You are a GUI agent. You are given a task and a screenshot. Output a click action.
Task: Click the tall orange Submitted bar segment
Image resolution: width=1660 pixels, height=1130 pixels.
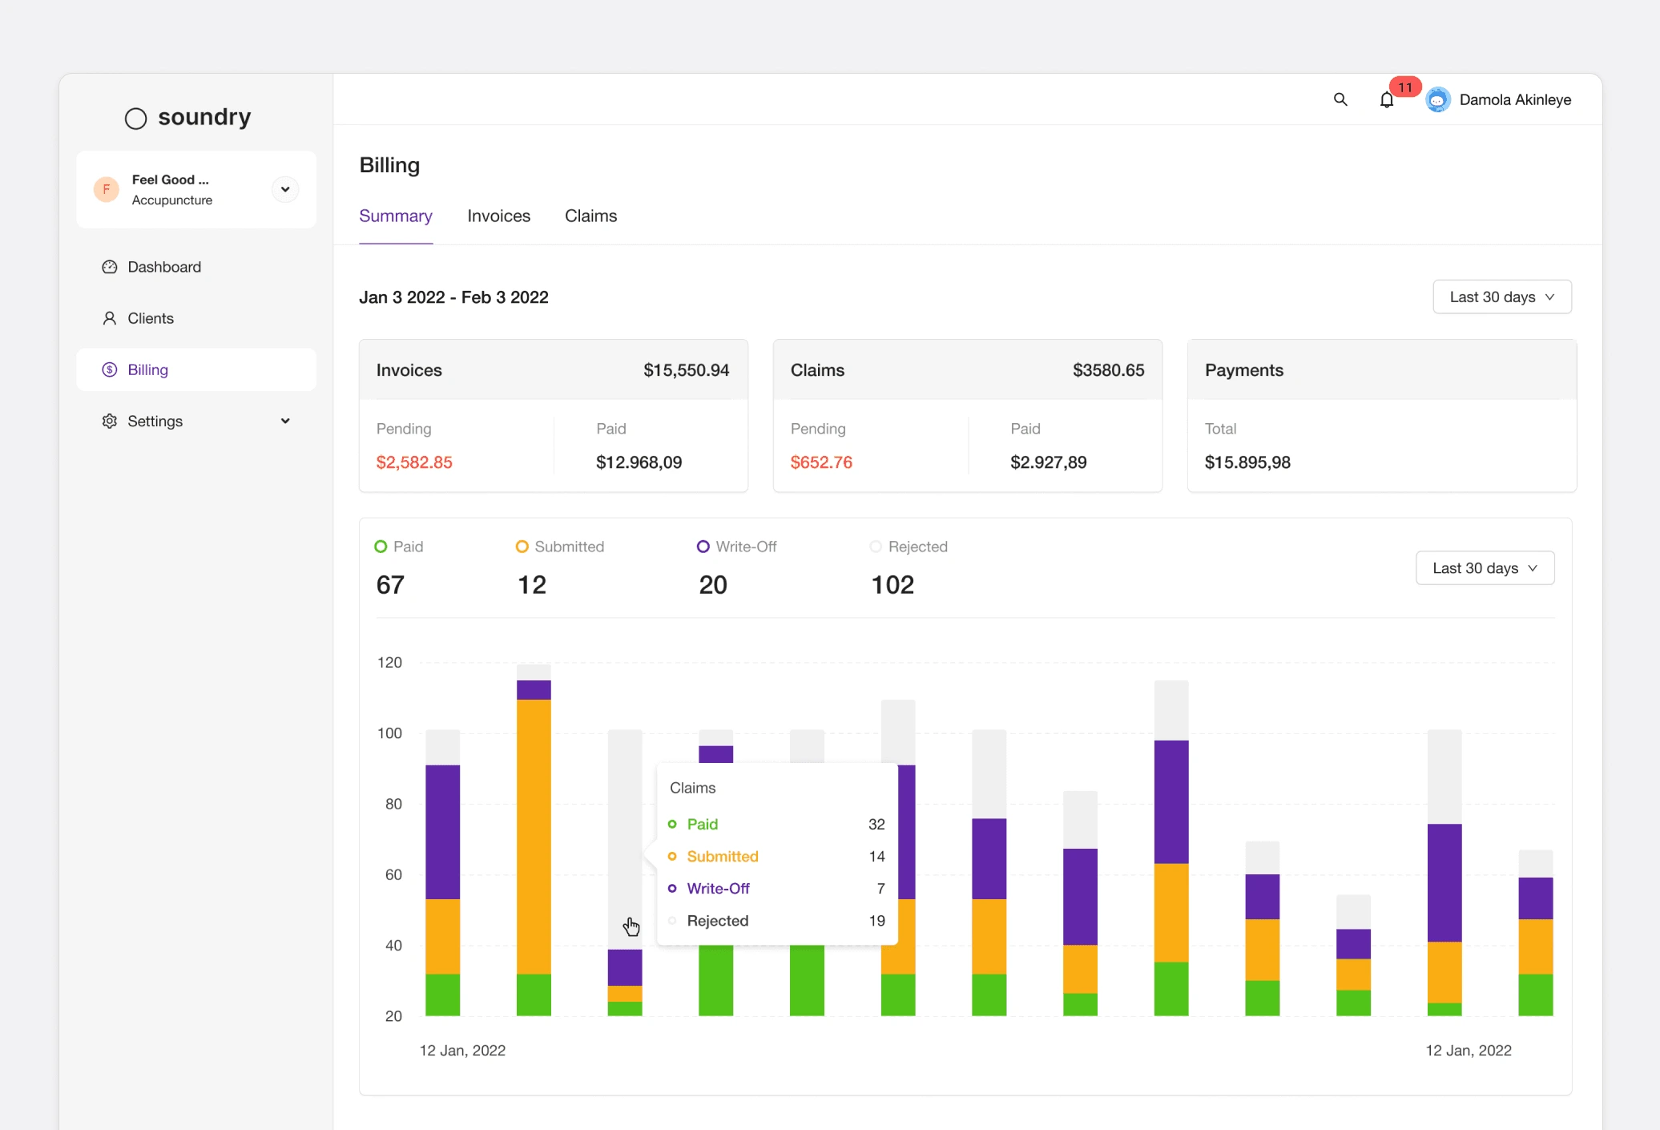(x=534, y=837)
